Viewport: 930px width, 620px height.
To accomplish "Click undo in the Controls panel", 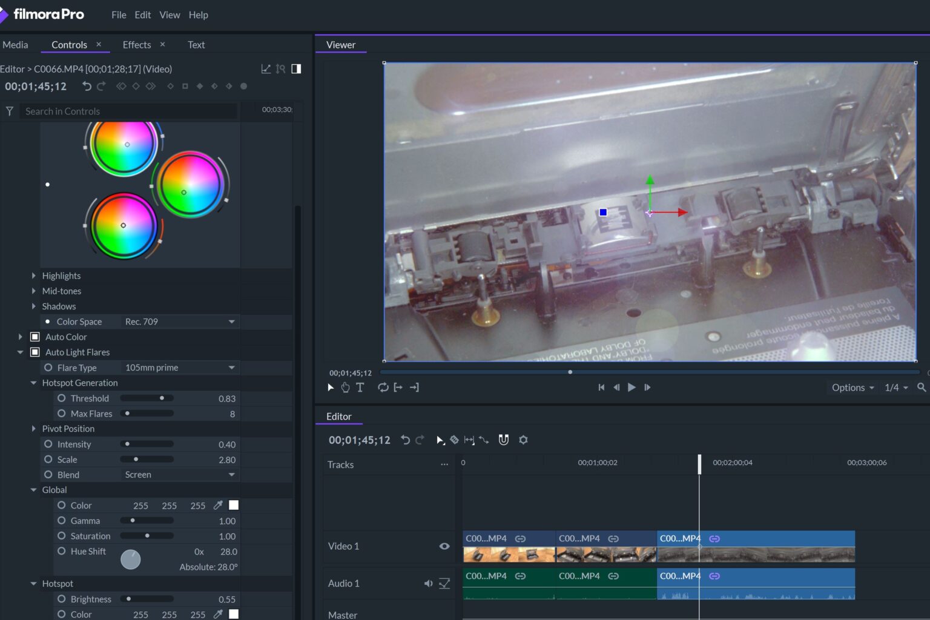I will [87, 87].
